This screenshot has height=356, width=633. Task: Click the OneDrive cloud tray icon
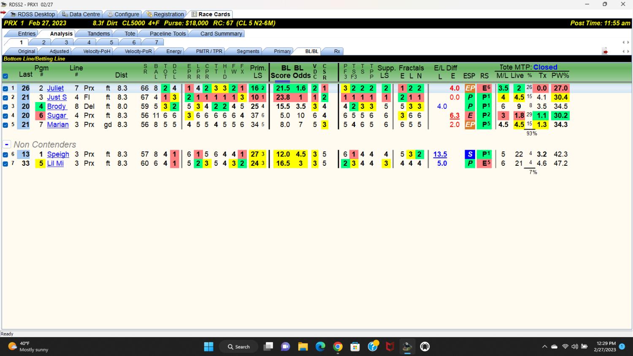[555, 347]
